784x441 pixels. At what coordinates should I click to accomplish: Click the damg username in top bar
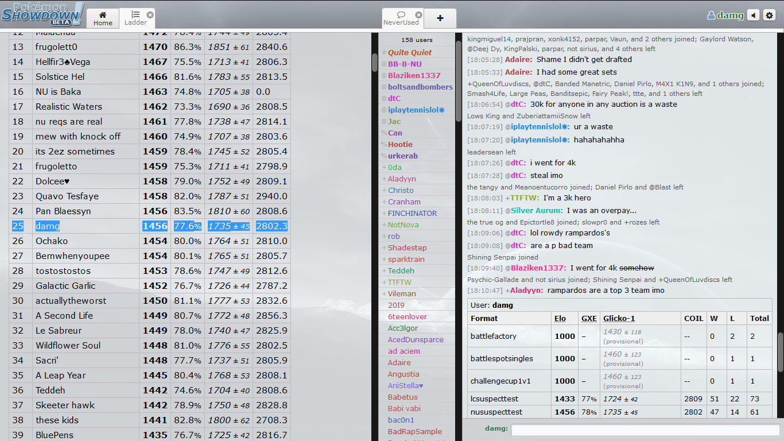(725, 16)
